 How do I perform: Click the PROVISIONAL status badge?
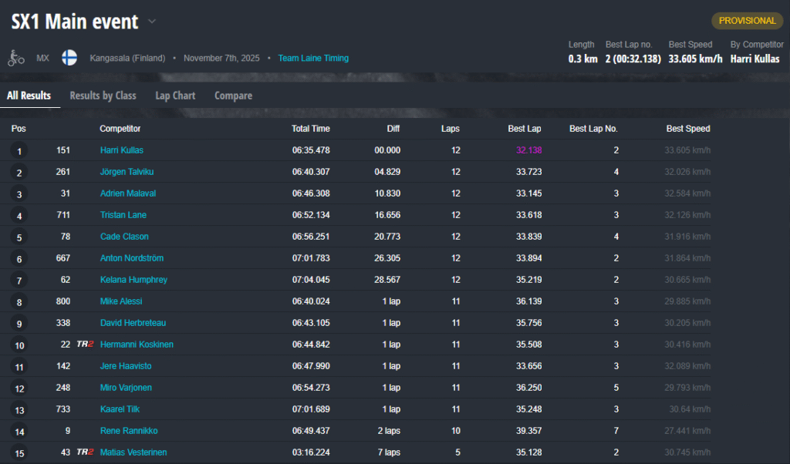point(747,21)
